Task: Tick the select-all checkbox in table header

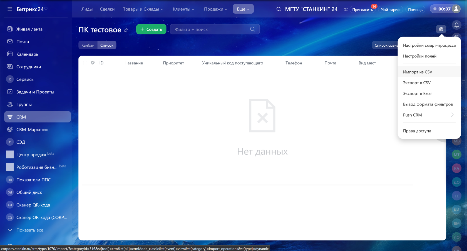Action: coord(85,63)
